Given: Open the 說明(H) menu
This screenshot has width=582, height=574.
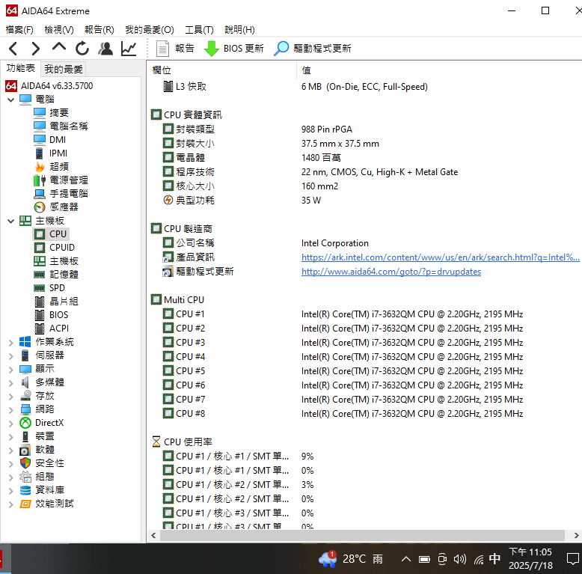Looking at the screenshot, I should 239,30.
